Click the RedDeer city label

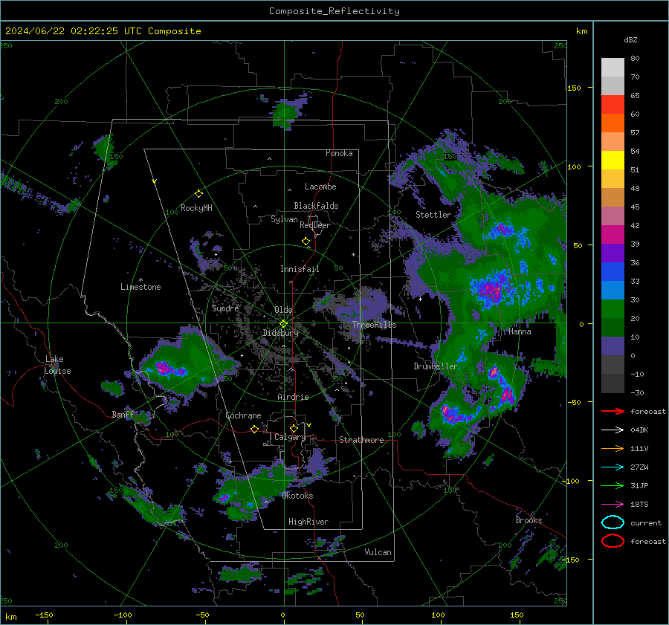click(x=315, y=225)
